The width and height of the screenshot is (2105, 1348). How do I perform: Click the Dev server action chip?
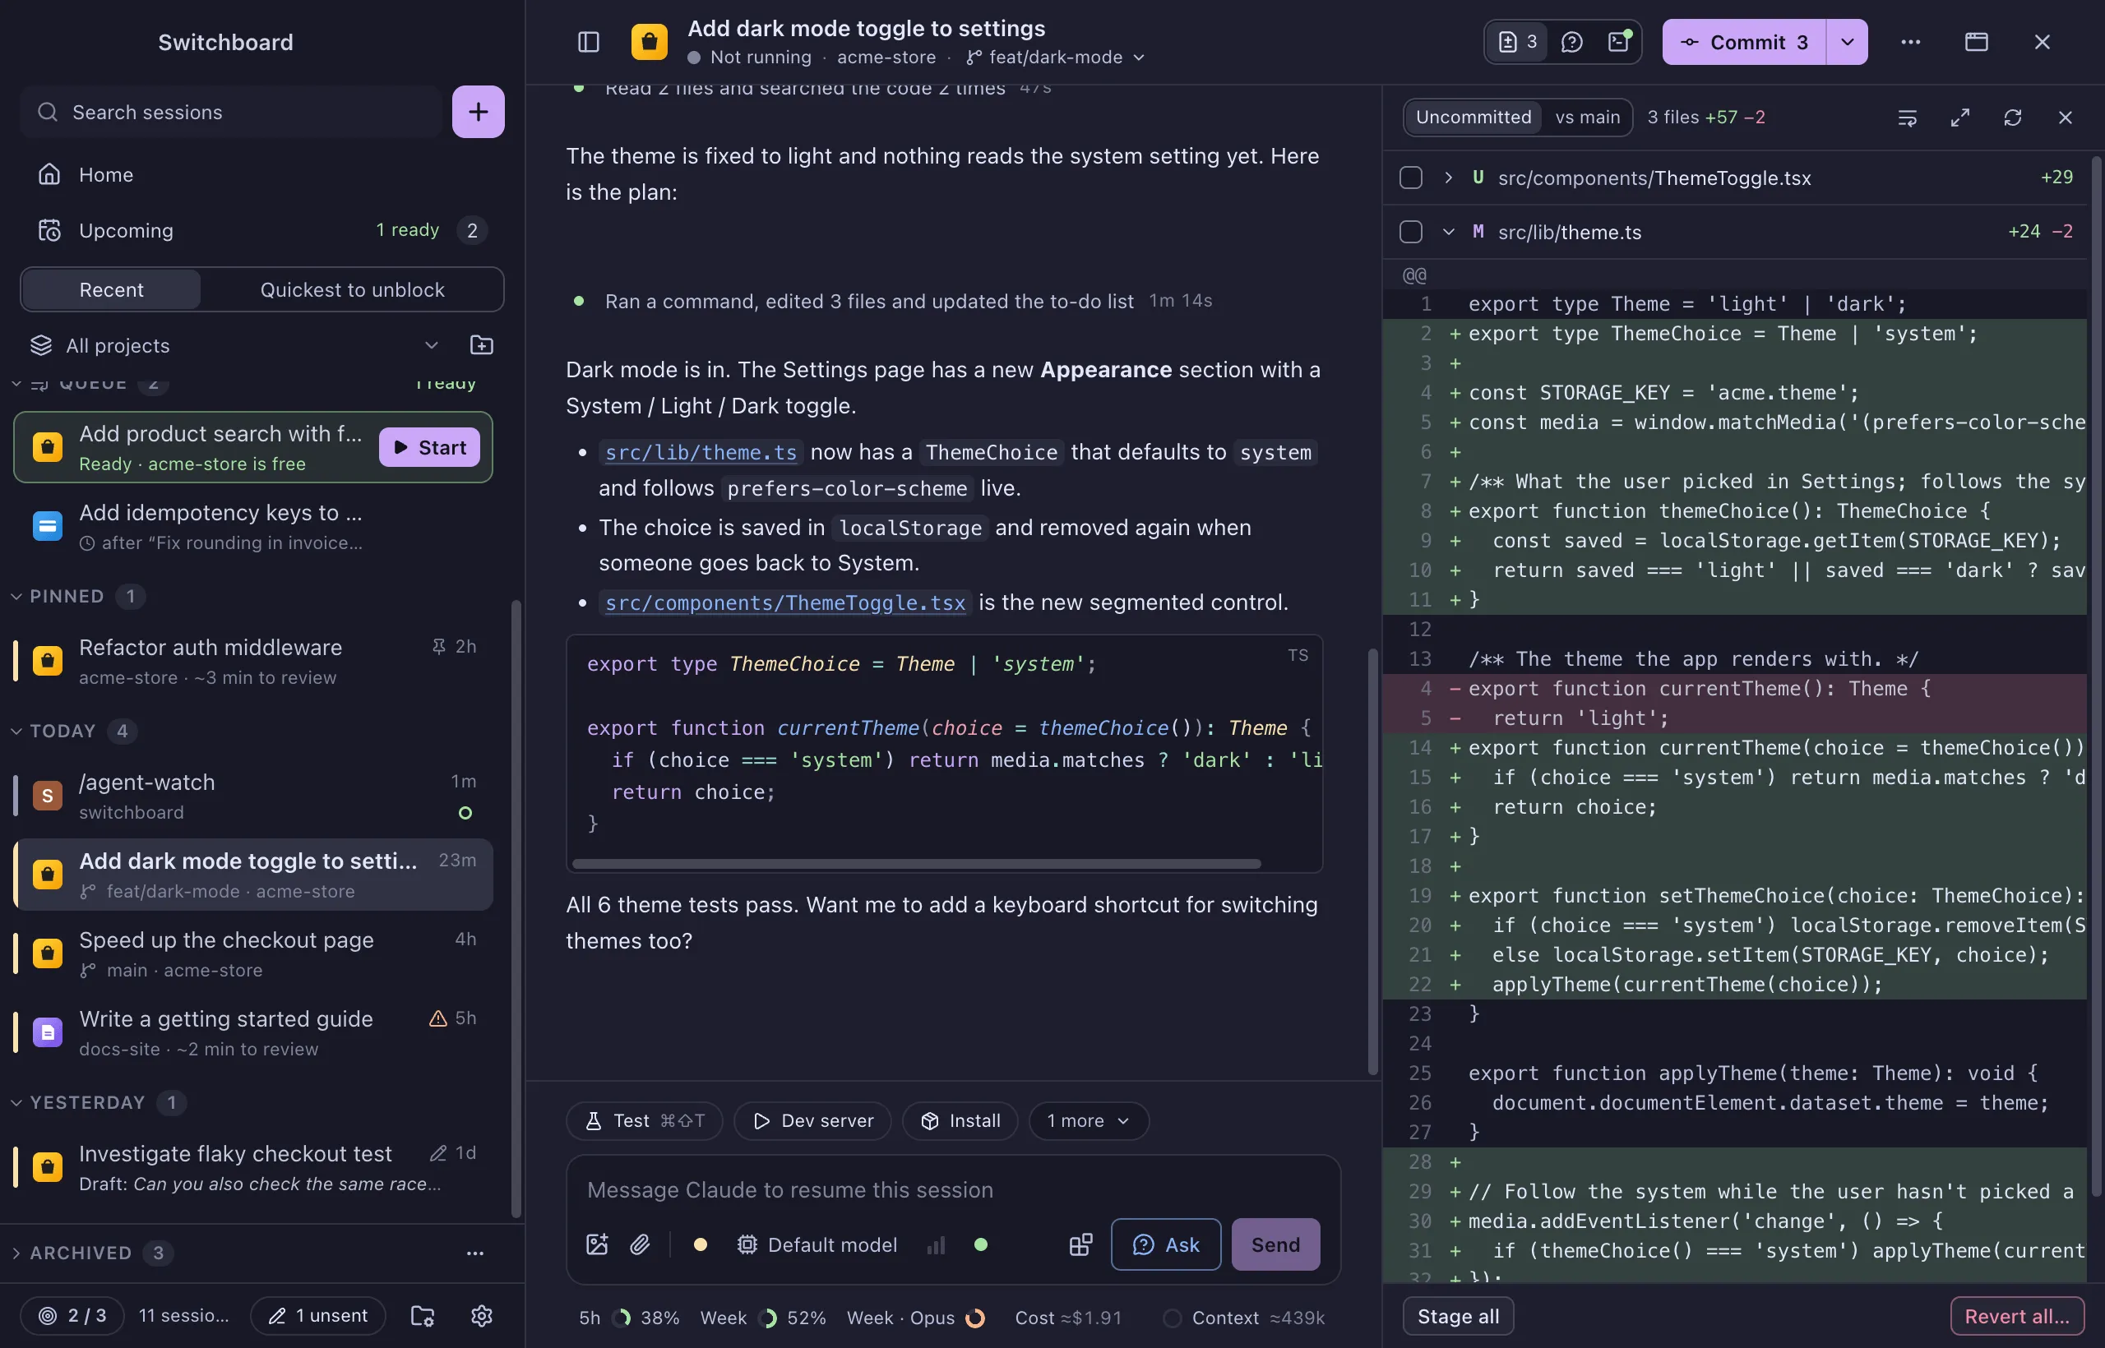pos(812,1120)
